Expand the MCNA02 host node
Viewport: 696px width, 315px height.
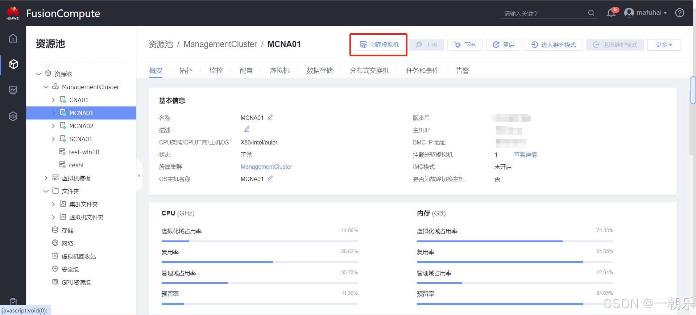[53, 126]
